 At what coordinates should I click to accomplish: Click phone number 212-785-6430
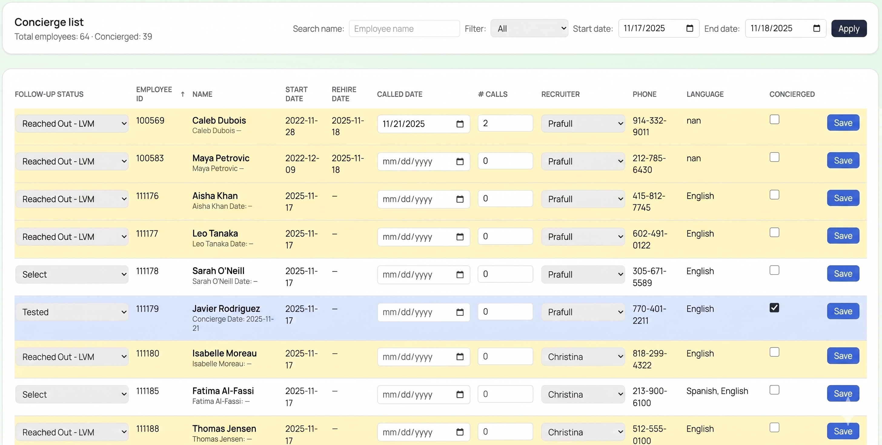tap(649, 164)
